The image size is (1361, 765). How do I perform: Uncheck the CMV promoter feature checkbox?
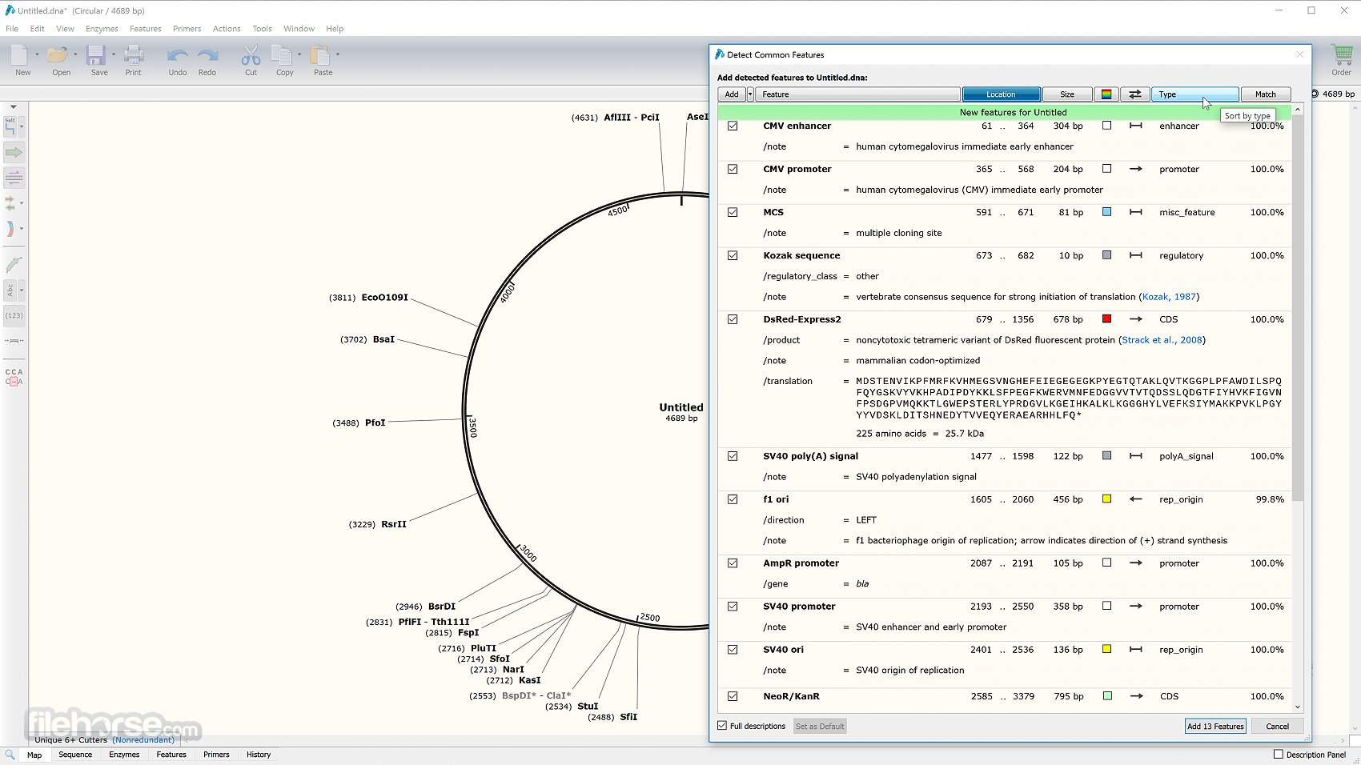[x=733, y=170]
